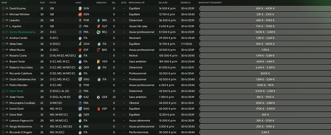Click the 1/7/2042 contract expiry date
The image size is (331, 135).
tap(186, 44)
